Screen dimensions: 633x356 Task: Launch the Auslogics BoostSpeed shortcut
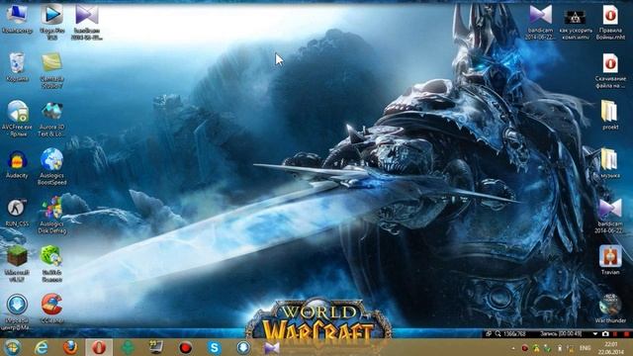click(52, 166)
